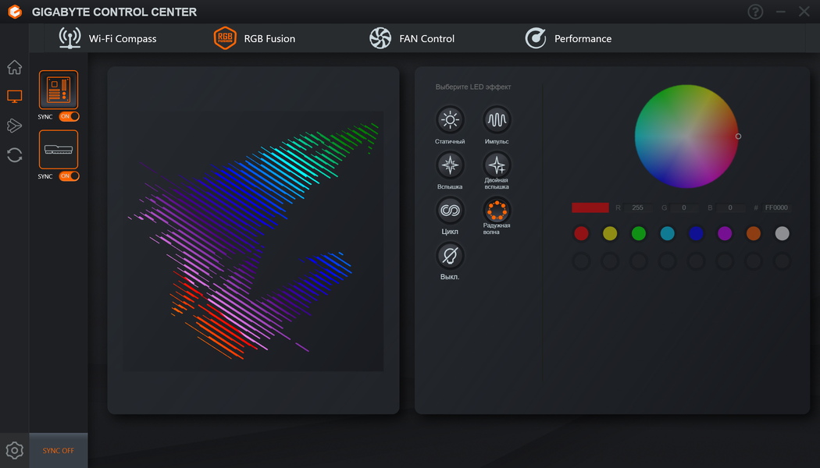Open the Performance tab

[x=568, y=39]
